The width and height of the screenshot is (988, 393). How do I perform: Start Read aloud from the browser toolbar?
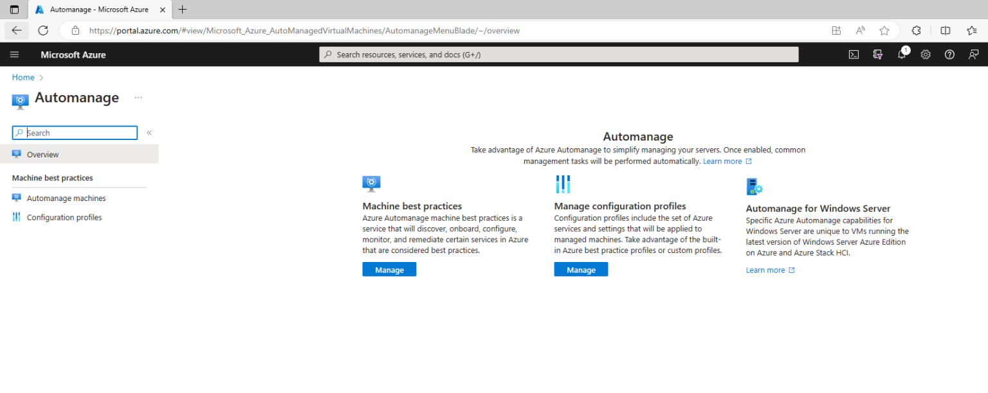click(860, 30)
